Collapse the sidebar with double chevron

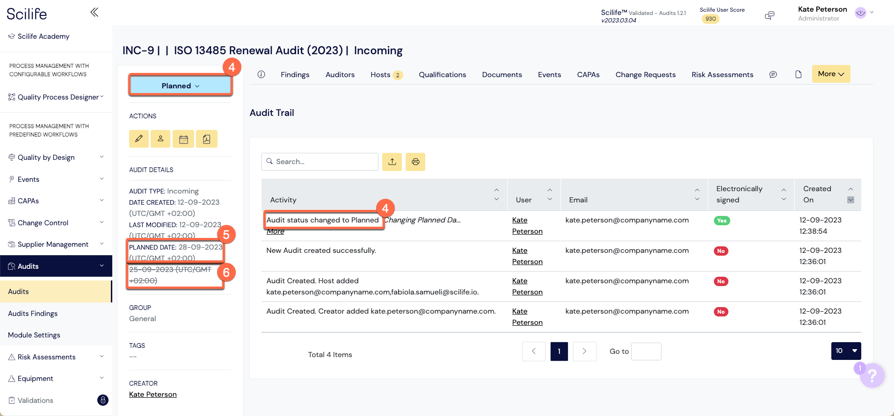click(94, 12)
